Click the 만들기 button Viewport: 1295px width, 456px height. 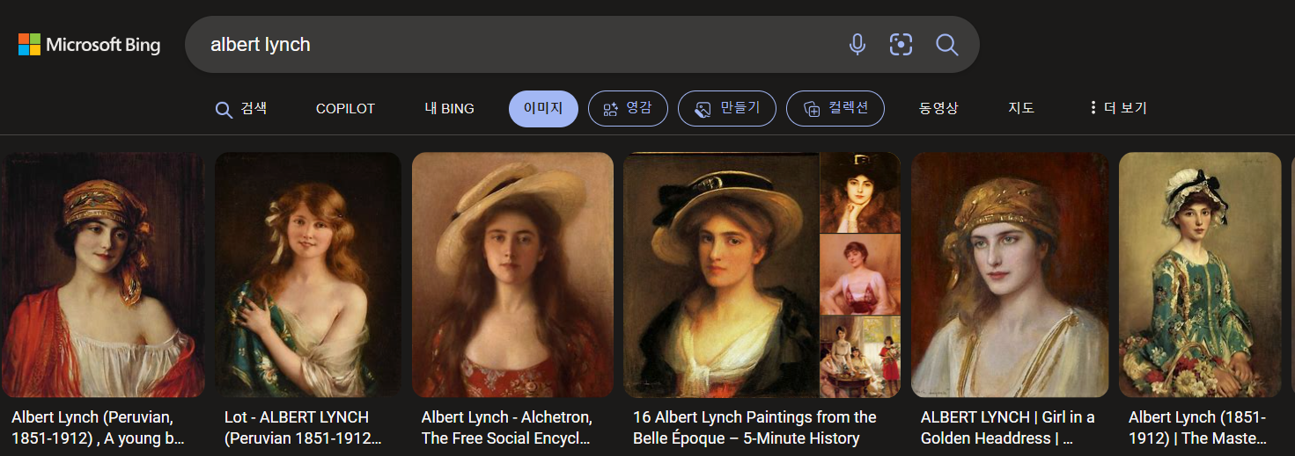[x=727, y=109]
